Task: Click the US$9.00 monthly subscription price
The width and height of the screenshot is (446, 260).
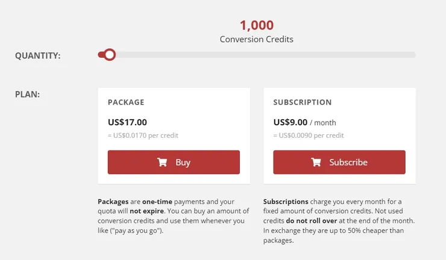Action: (291, 122)
